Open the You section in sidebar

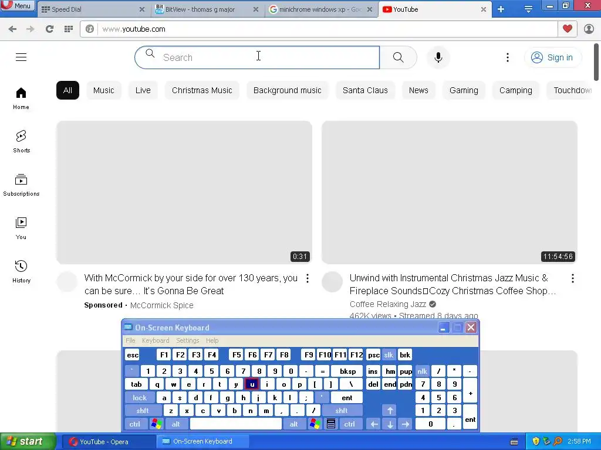21,229
